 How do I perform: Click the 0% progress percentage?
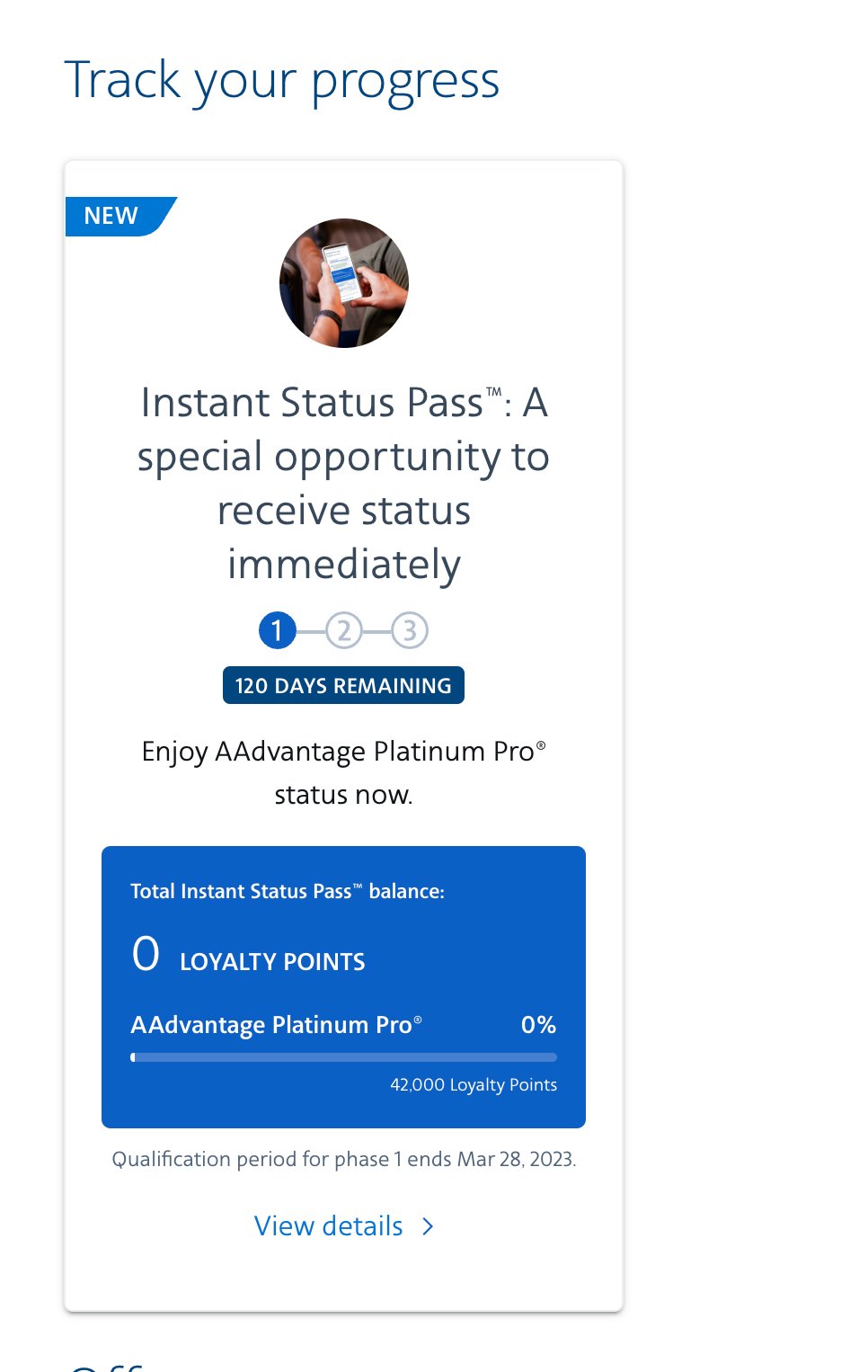point(538,1025)
